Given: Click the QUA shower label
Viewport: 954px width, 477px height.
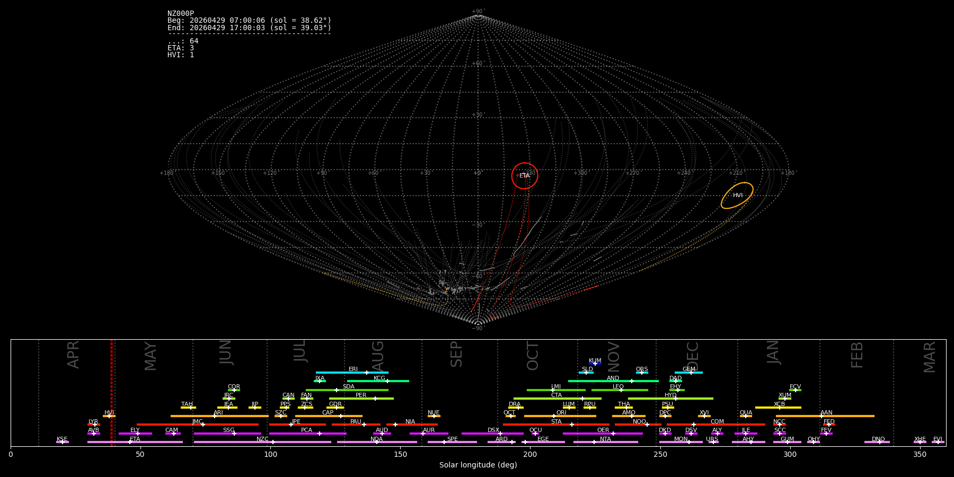Looking at the screenshot, I should pos(746,413).
